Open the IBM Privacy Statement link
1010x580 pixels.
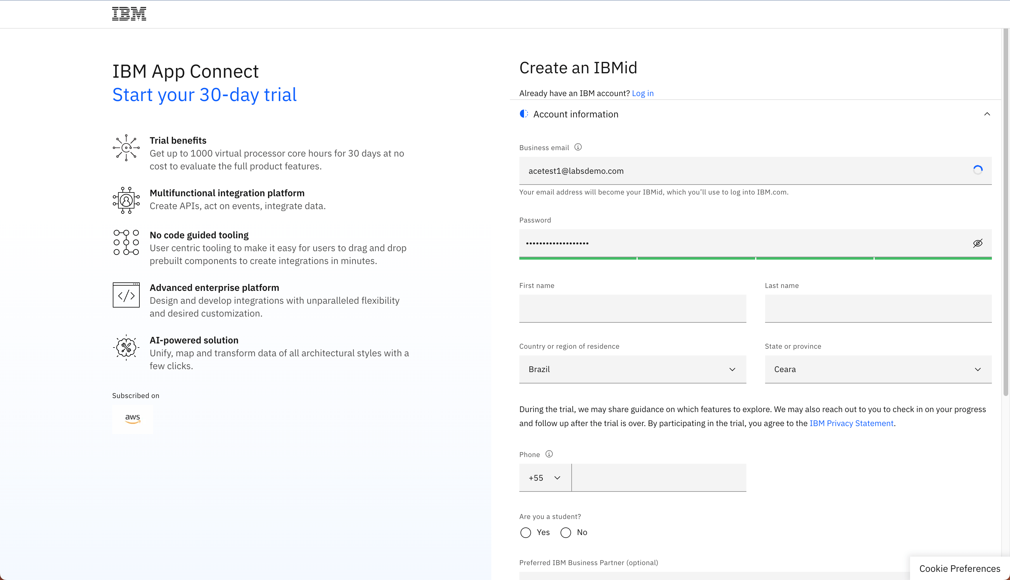(x=851, y=423)
